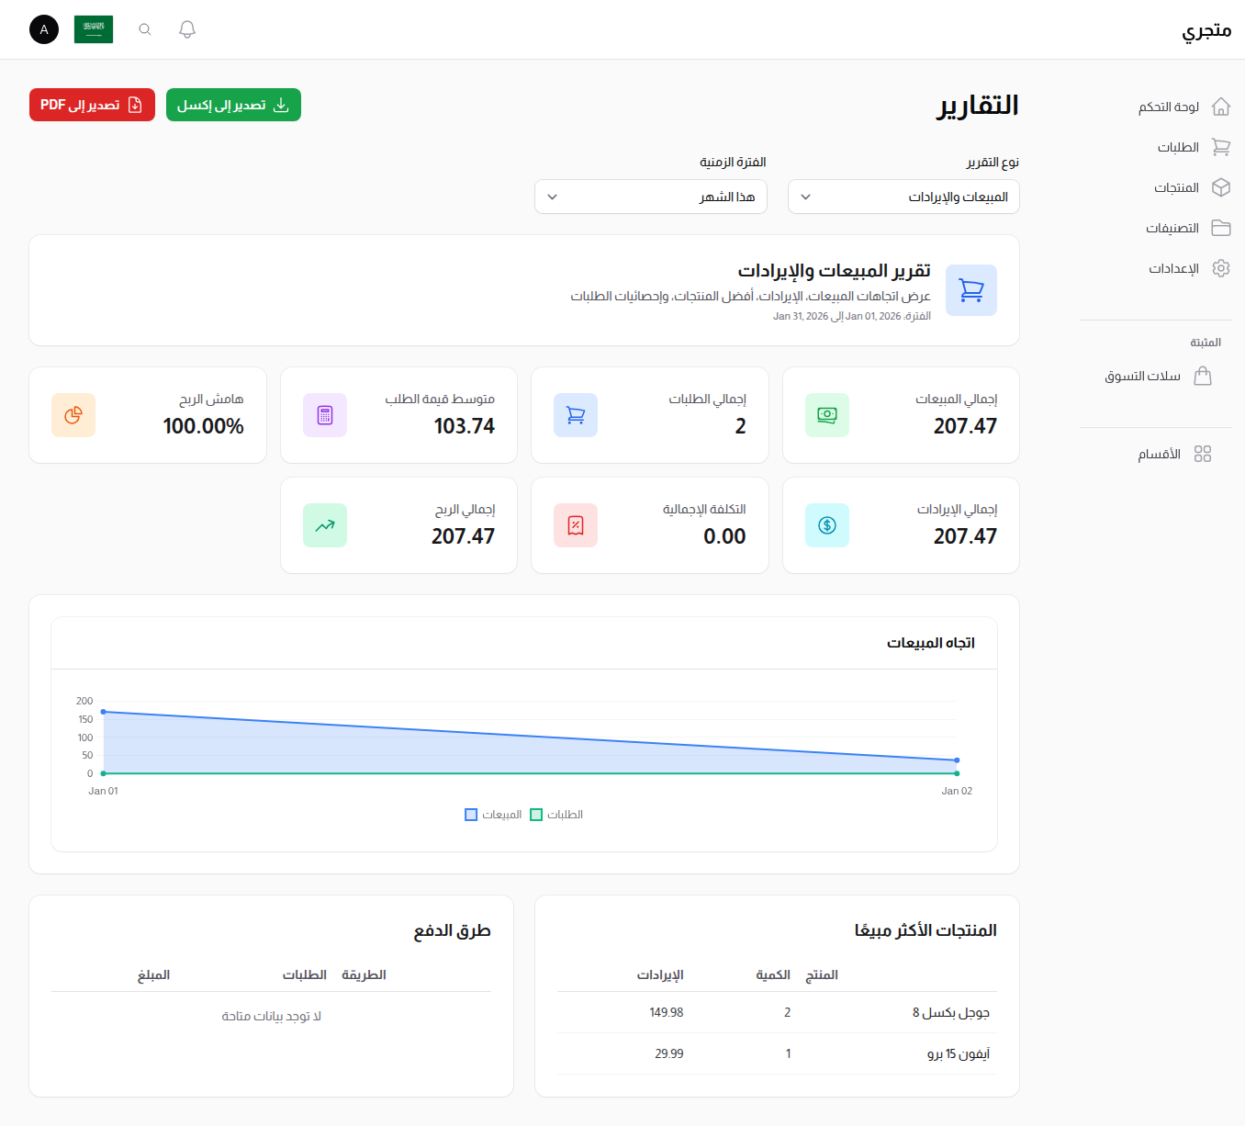
Task: Open the notification bell icon
Action: point(186,28)
